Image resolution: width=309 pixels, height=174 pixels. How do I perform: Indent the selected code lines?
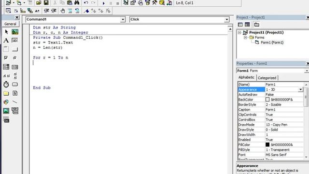point(46,11)
